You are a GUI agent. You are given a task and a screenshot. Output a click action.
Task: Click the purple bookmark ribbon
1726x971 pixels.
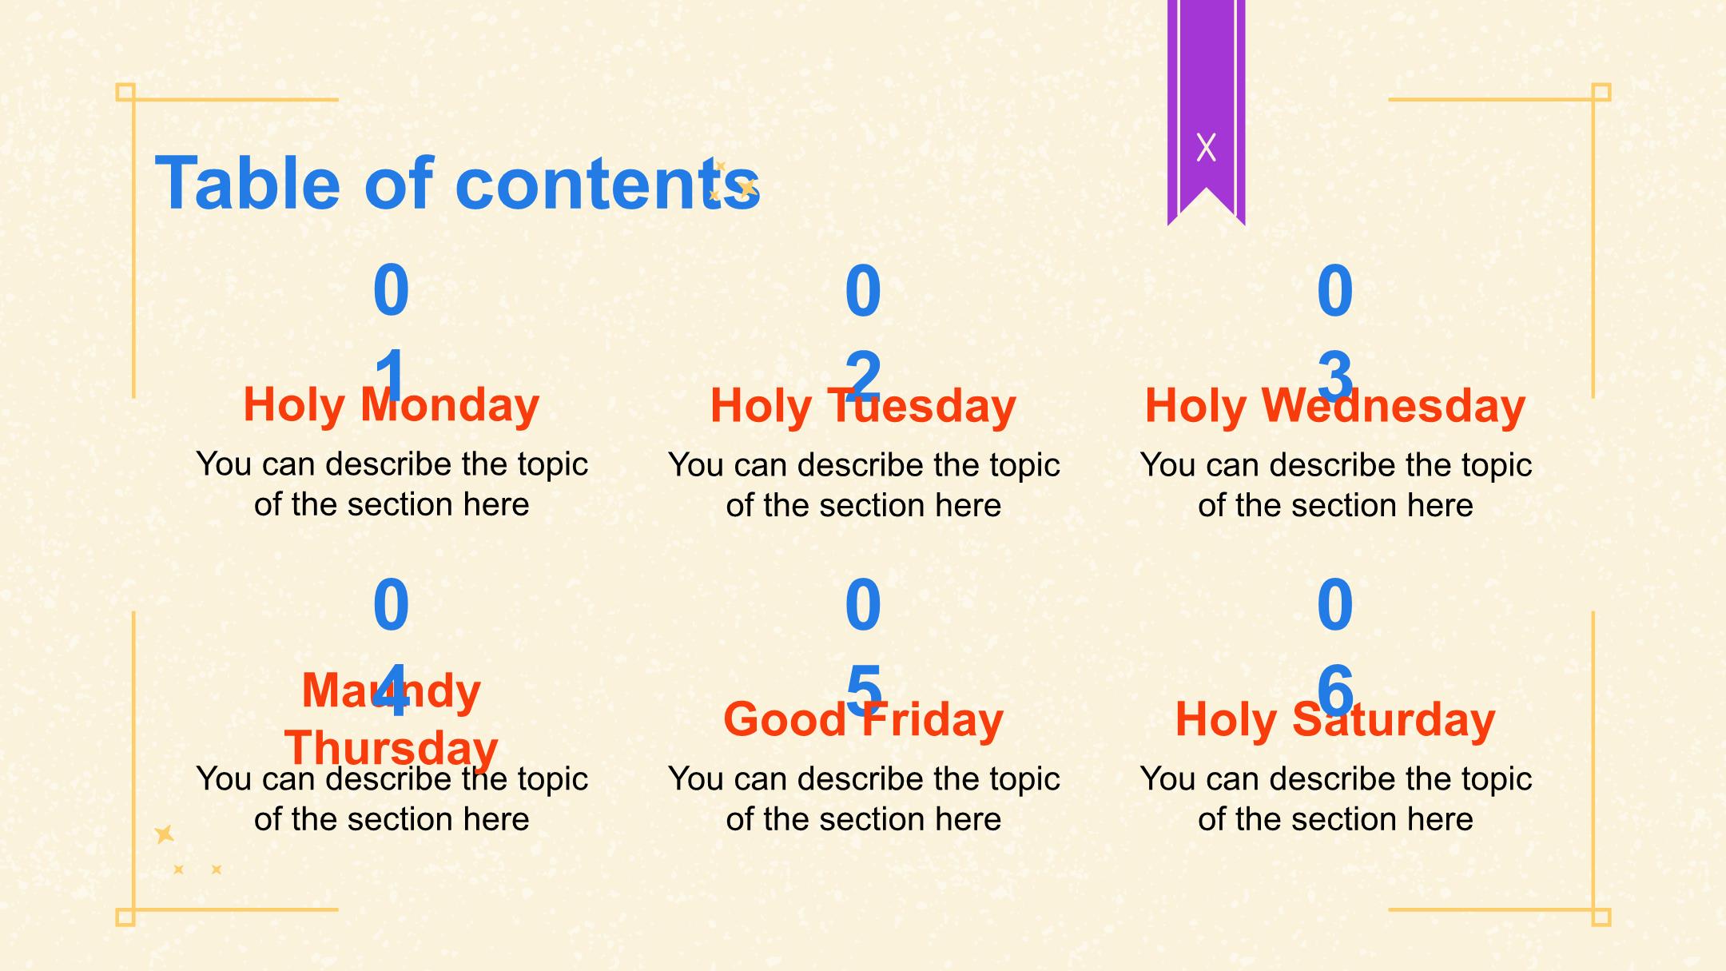click(x=1206, y=112)
